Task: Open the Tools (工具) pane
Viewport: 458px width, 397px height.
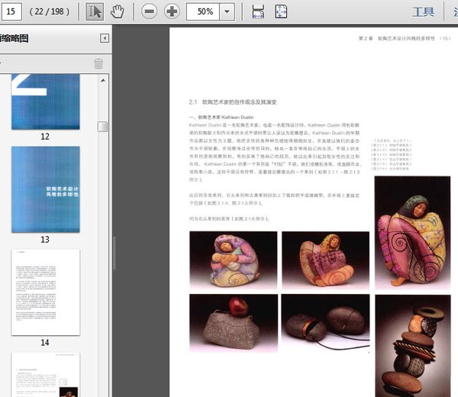Action: pyautogui.click(x=423, y=11)
